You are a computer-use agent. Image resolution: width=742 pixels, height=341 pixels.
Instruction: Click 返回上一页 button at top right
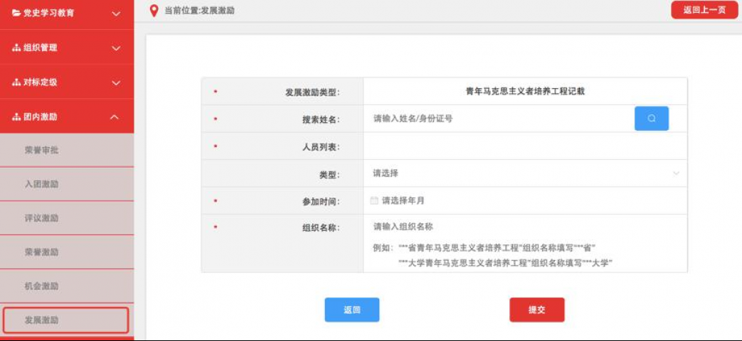click(x=704, y=10)
